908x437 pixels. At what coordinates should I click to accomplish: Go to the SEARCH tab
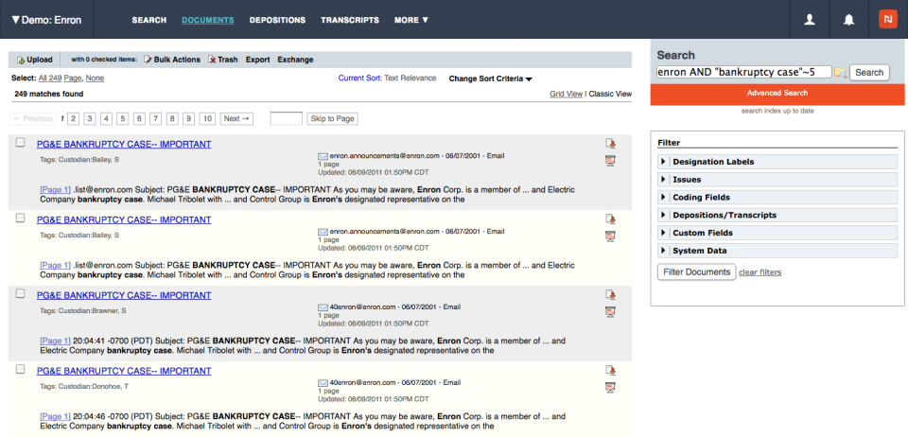click(x=148, y=20)
